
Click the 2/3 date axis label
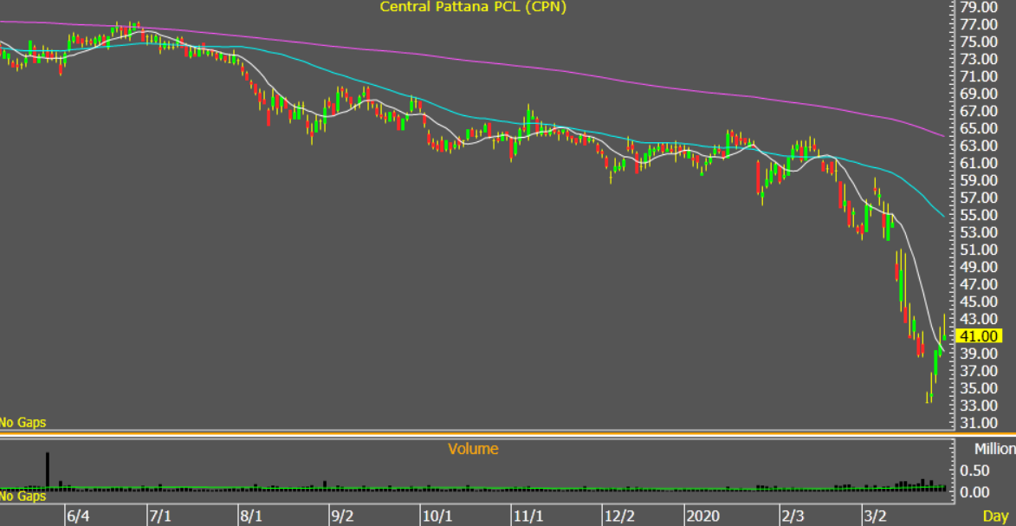793,516
